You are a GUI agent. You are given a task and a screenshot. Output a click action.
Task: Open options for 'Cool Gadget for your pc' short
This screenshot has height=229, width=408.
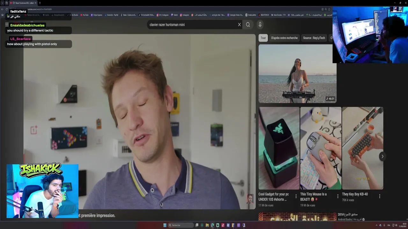(296, 196)
